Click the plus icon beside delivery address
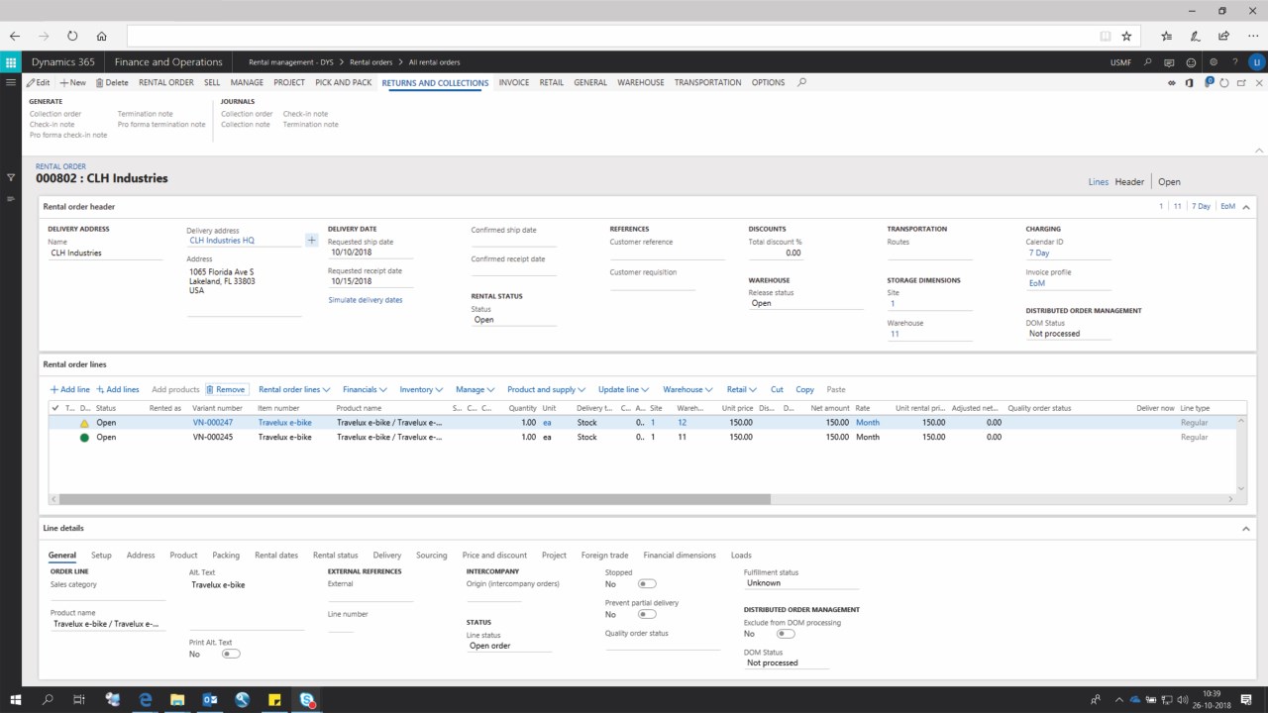 pos(311,240)
